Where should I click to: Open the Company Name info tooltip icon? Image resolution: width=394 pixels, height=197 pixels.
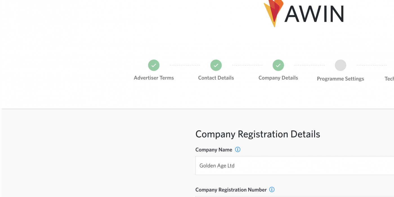coord(238,150)
